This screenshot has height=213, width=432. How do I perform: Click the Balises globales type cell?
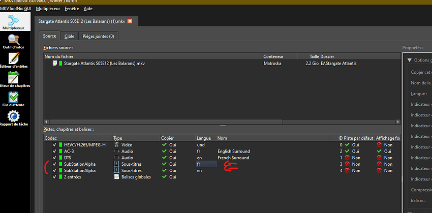click(136, 177)
